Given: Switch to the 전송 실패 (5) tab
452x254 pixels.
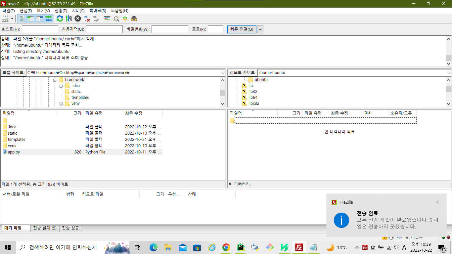Looking at the screenshot, I should click(45, 228).
